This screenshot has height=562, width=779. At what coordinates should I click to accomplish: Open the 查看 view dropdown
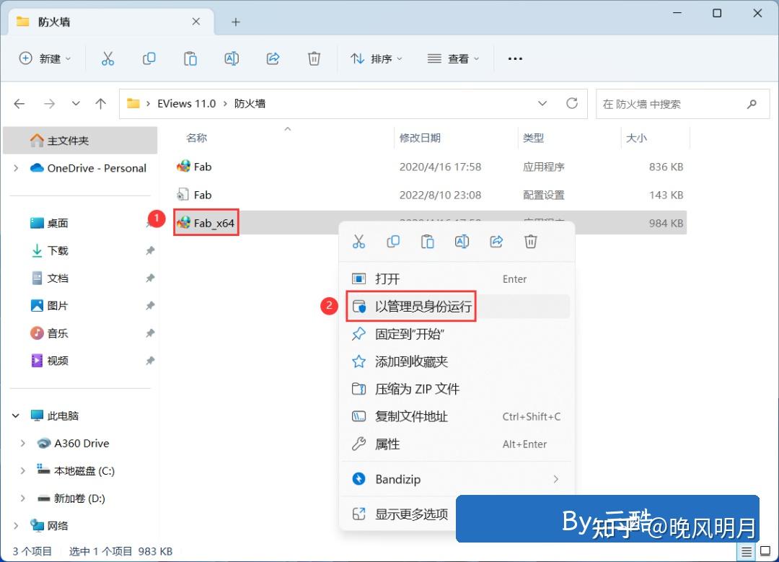[x=453, y=58]
